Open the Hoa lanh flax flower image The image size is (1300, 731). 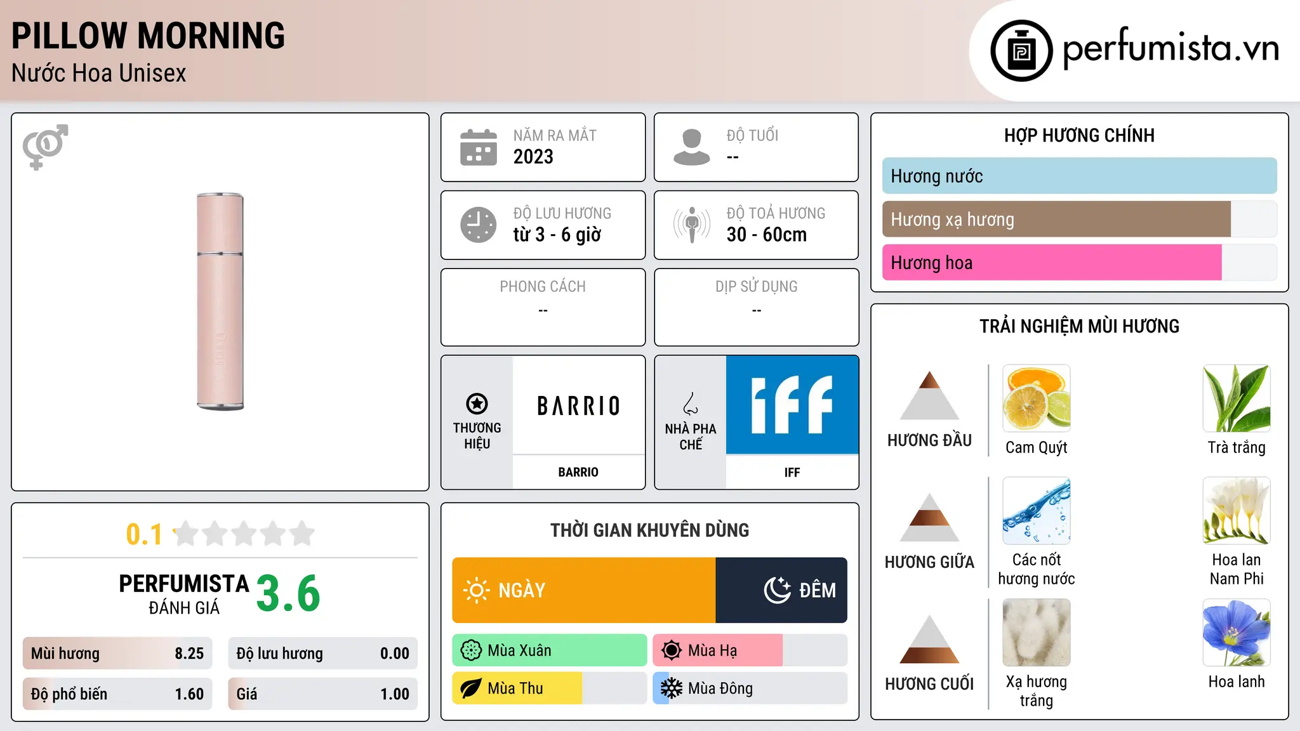(1237, 633)
